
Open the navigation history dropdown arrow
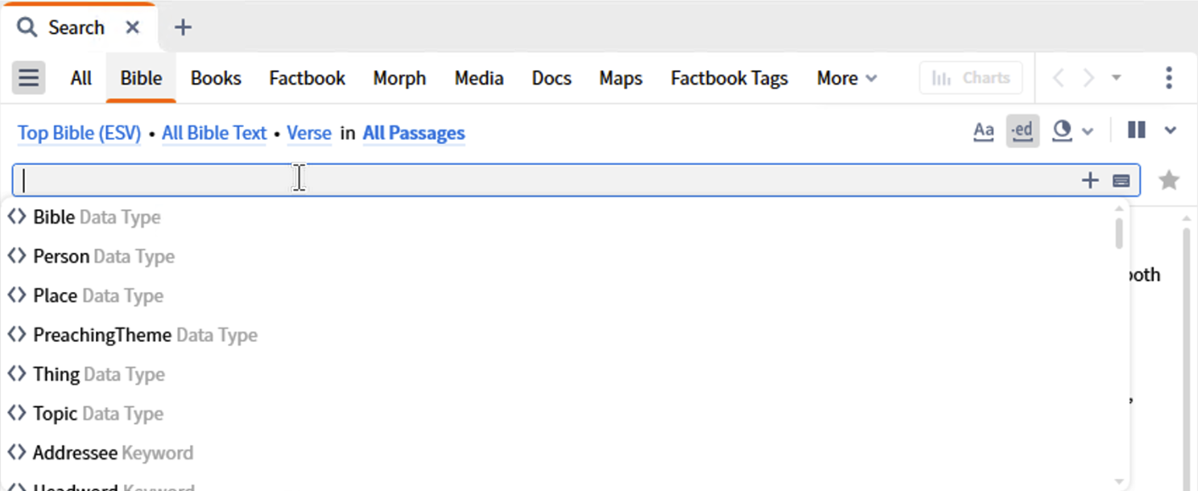[x=1117, y=78]
